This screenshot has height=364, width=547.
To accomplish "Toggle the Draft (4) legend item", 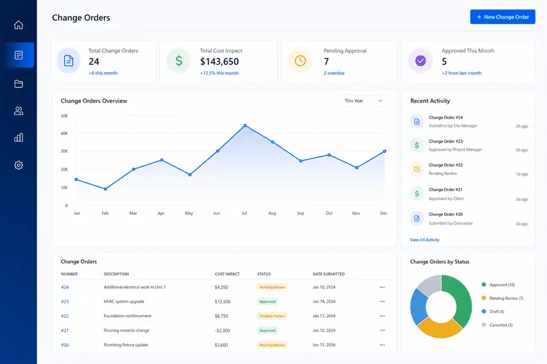I will (493, 311).
